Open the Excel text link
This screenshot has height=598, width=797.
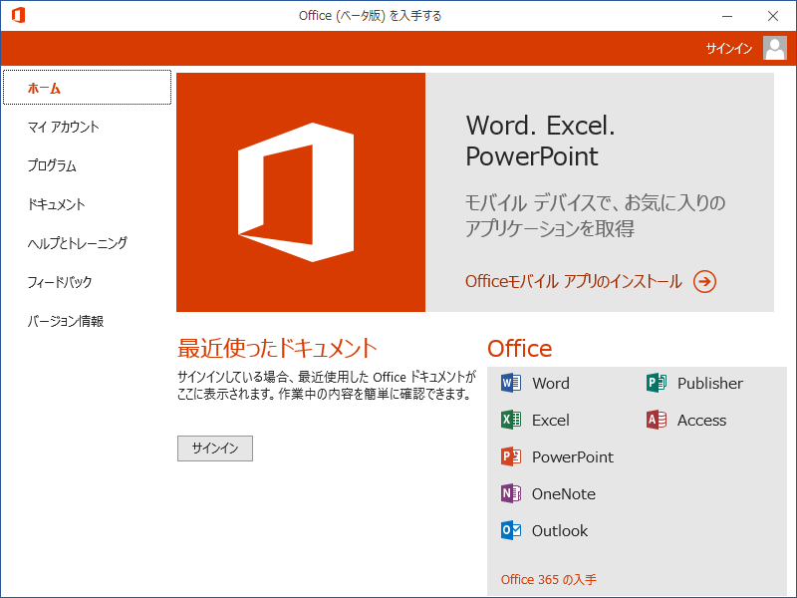[x=551, y=420]
